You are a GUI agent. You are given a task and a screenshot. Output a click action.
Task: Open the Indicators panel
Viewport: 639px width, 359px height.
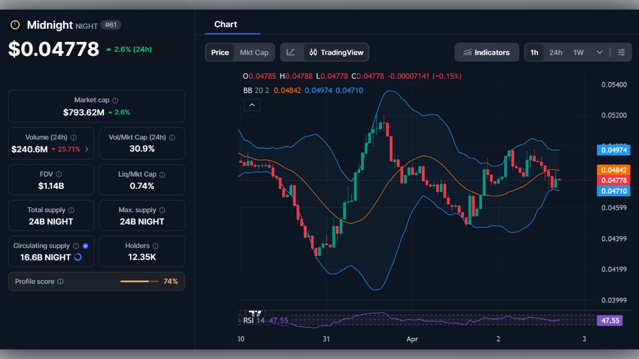pos(486,52)
